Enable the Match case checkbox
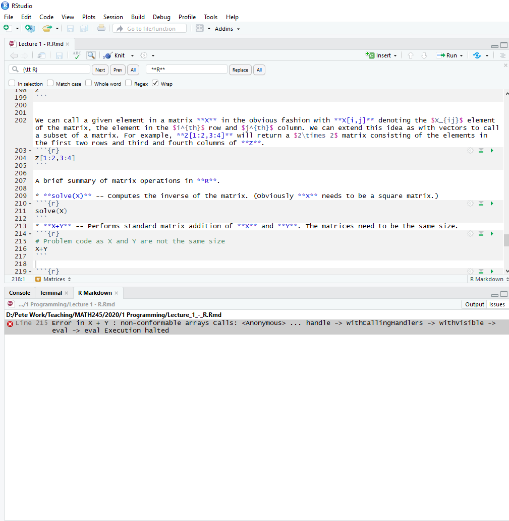This screenshot has height=521, width=509. click(x=50, y=83)
